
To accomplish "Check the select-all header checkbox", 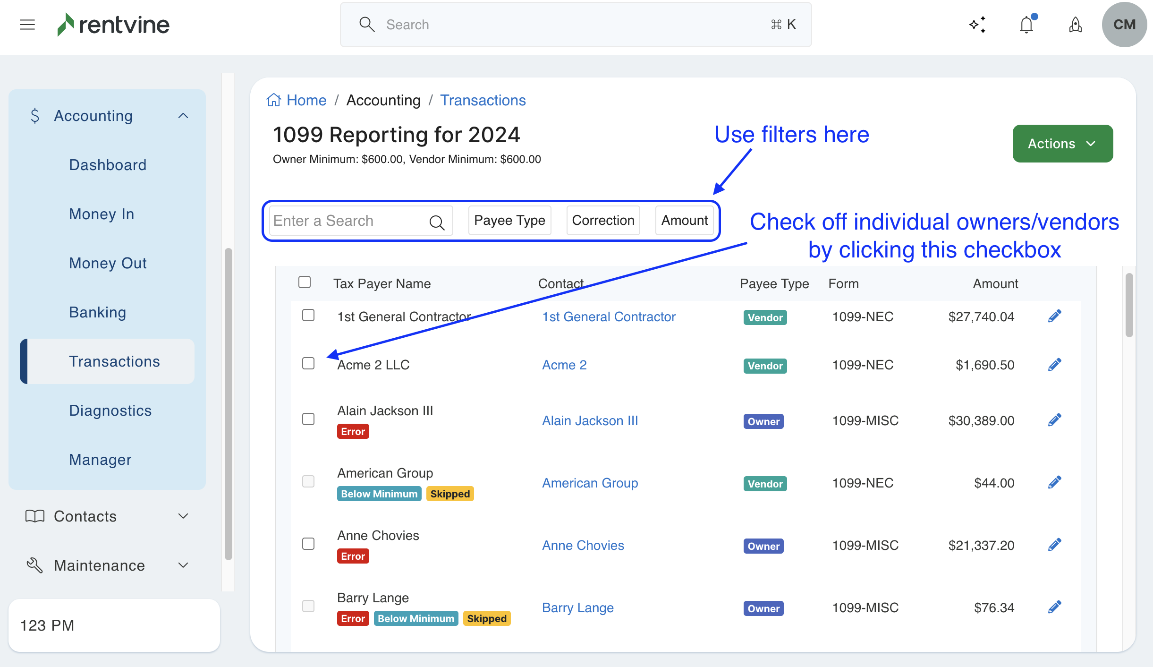I will coord(305,282).
